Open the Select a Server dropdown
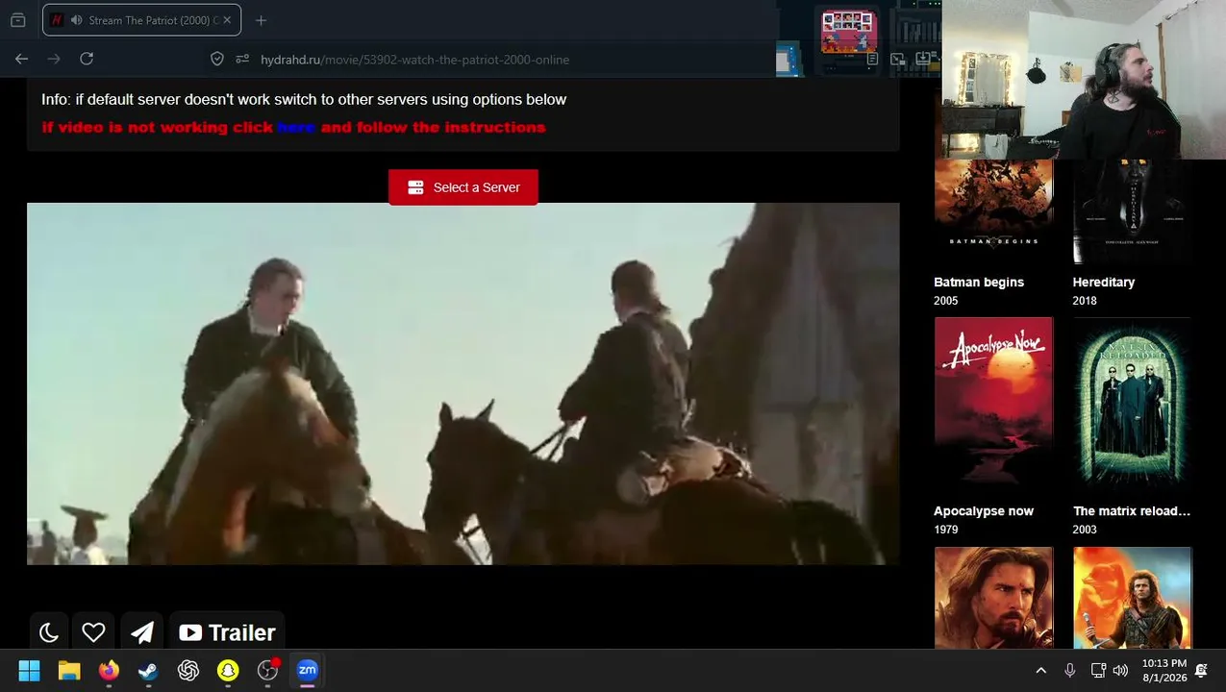Image resolution: width=1226 pixels, height=692 pixels. [463, 187]
